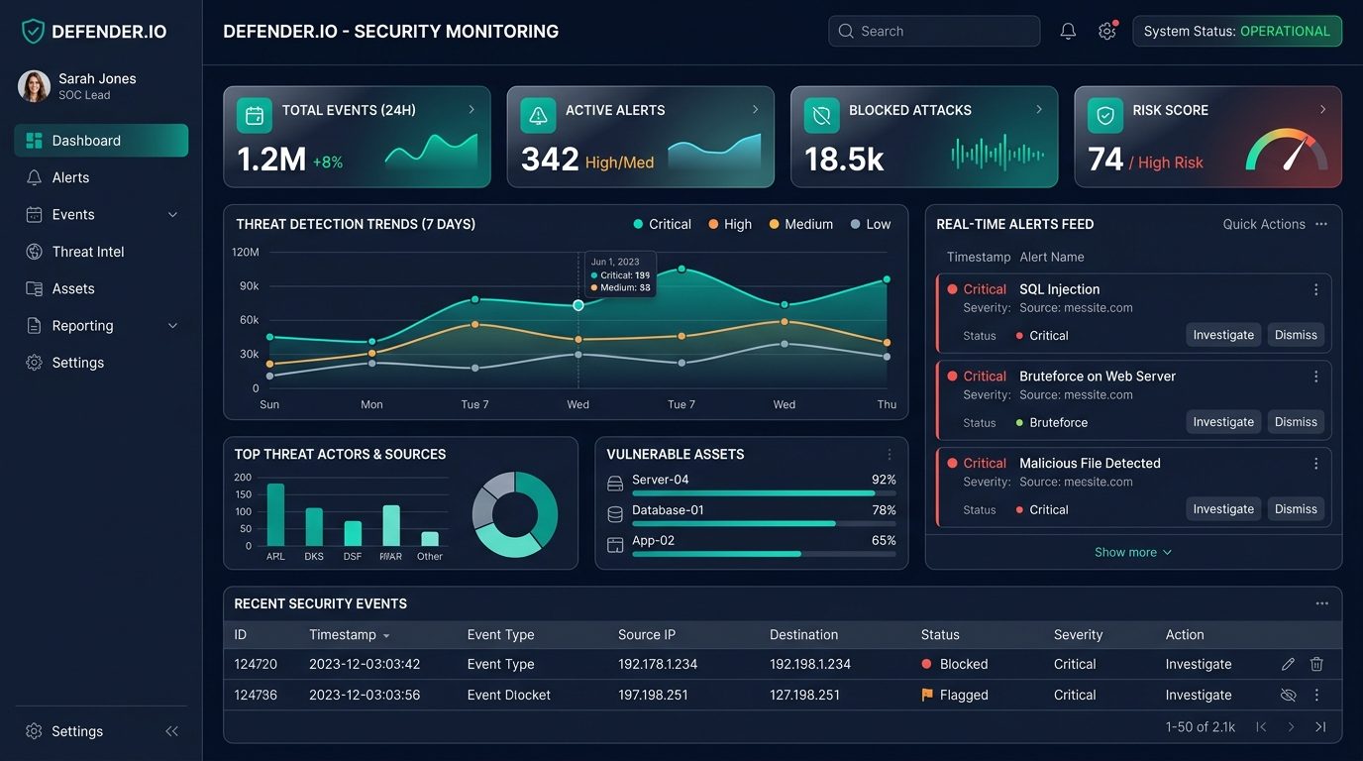
Task: Investigate the SQL Injection alert
Action: (x=1223, y=335)
